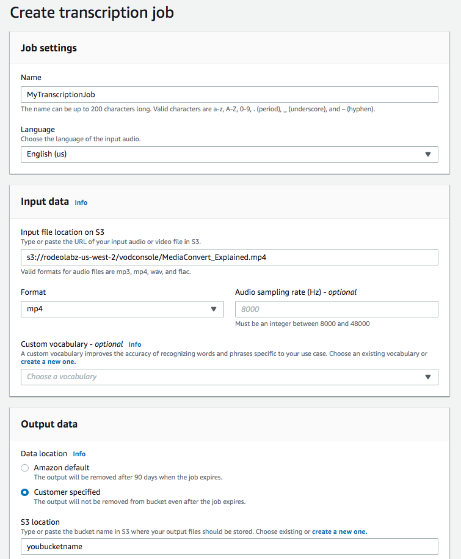461x559 pixels.
Task: Click the Amazon default label text
Action: tap(62, 467)
